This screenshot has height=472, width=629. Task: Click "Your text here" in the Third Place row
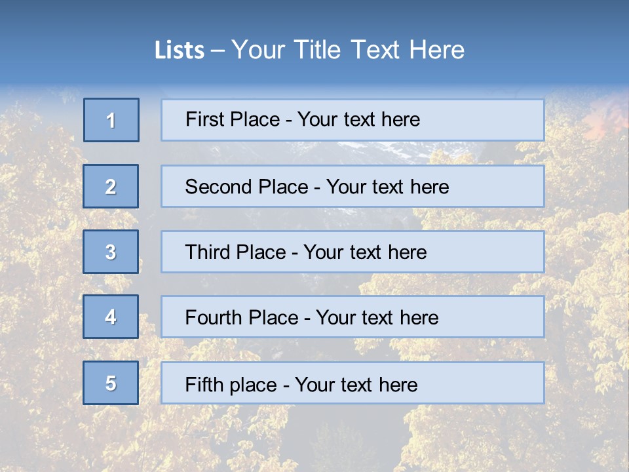click(365, 252)
